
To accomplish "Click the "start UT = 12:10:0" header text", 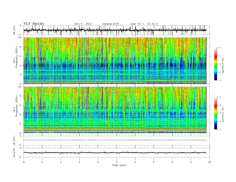I will [x=144, y=24].
